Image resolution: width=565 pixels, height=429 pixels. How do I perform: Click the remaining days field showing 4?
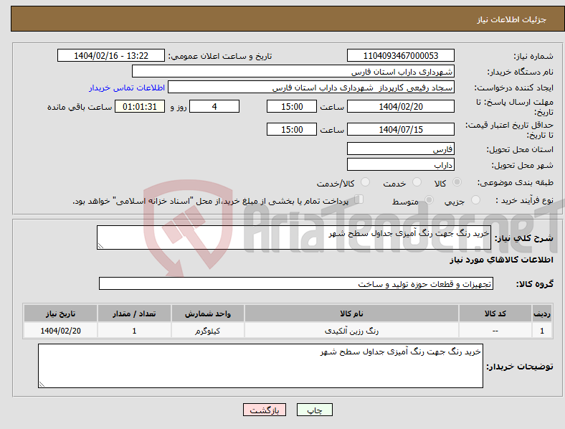click(214, 106)
